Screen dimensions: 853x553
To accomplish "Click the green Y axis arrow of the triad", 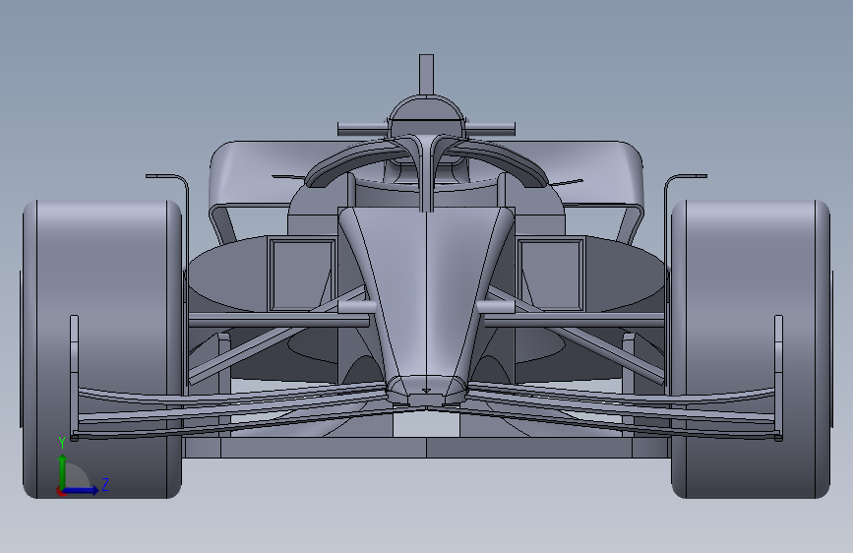I will tap(62, 472).
